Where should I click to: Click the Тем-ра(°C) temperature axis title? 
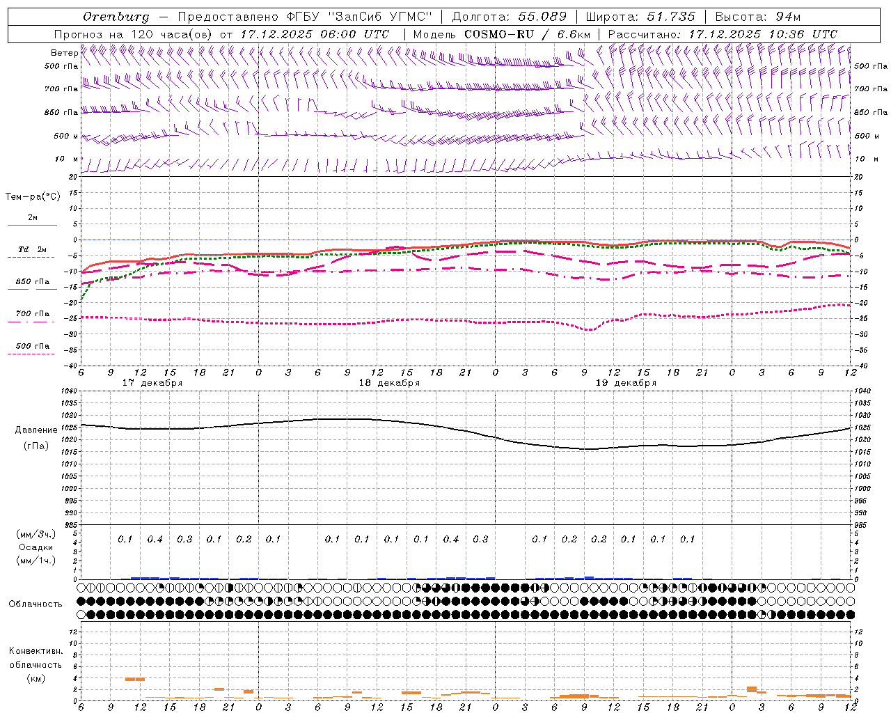[x=33, y=197]
